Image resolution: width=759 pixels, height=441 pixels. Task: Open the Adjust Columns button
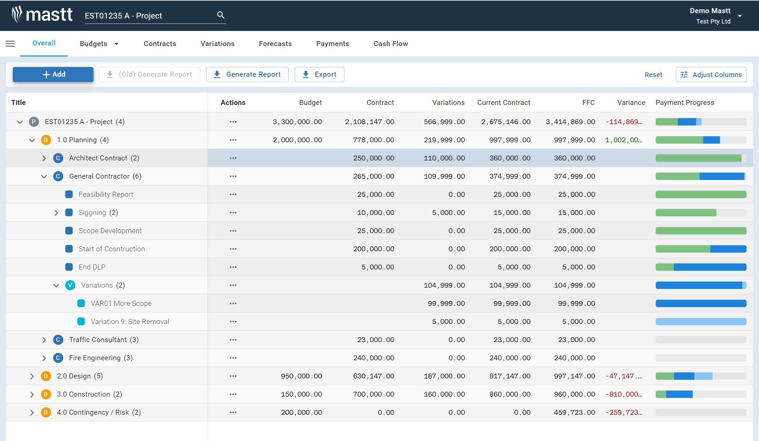coord(711,75)
